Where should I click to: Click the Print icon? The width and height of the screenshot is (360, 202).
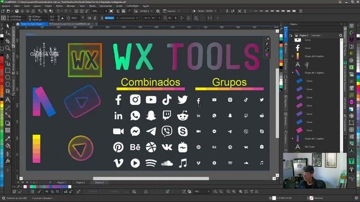coord(33,11)
